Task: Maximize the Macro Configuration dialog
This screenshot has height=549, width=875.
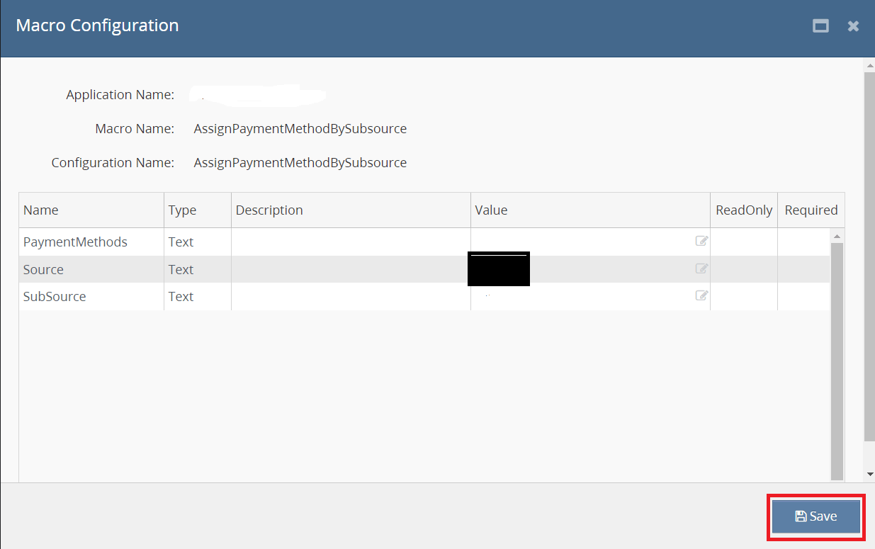Action: [x=820, y=26]
